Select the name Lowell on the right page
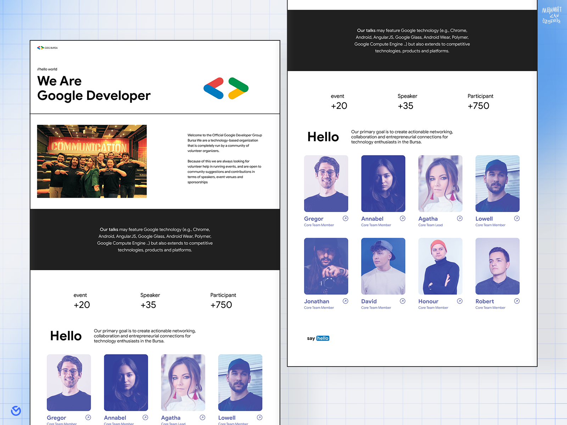This screenshot has width=567, height=425. point(484,219)
